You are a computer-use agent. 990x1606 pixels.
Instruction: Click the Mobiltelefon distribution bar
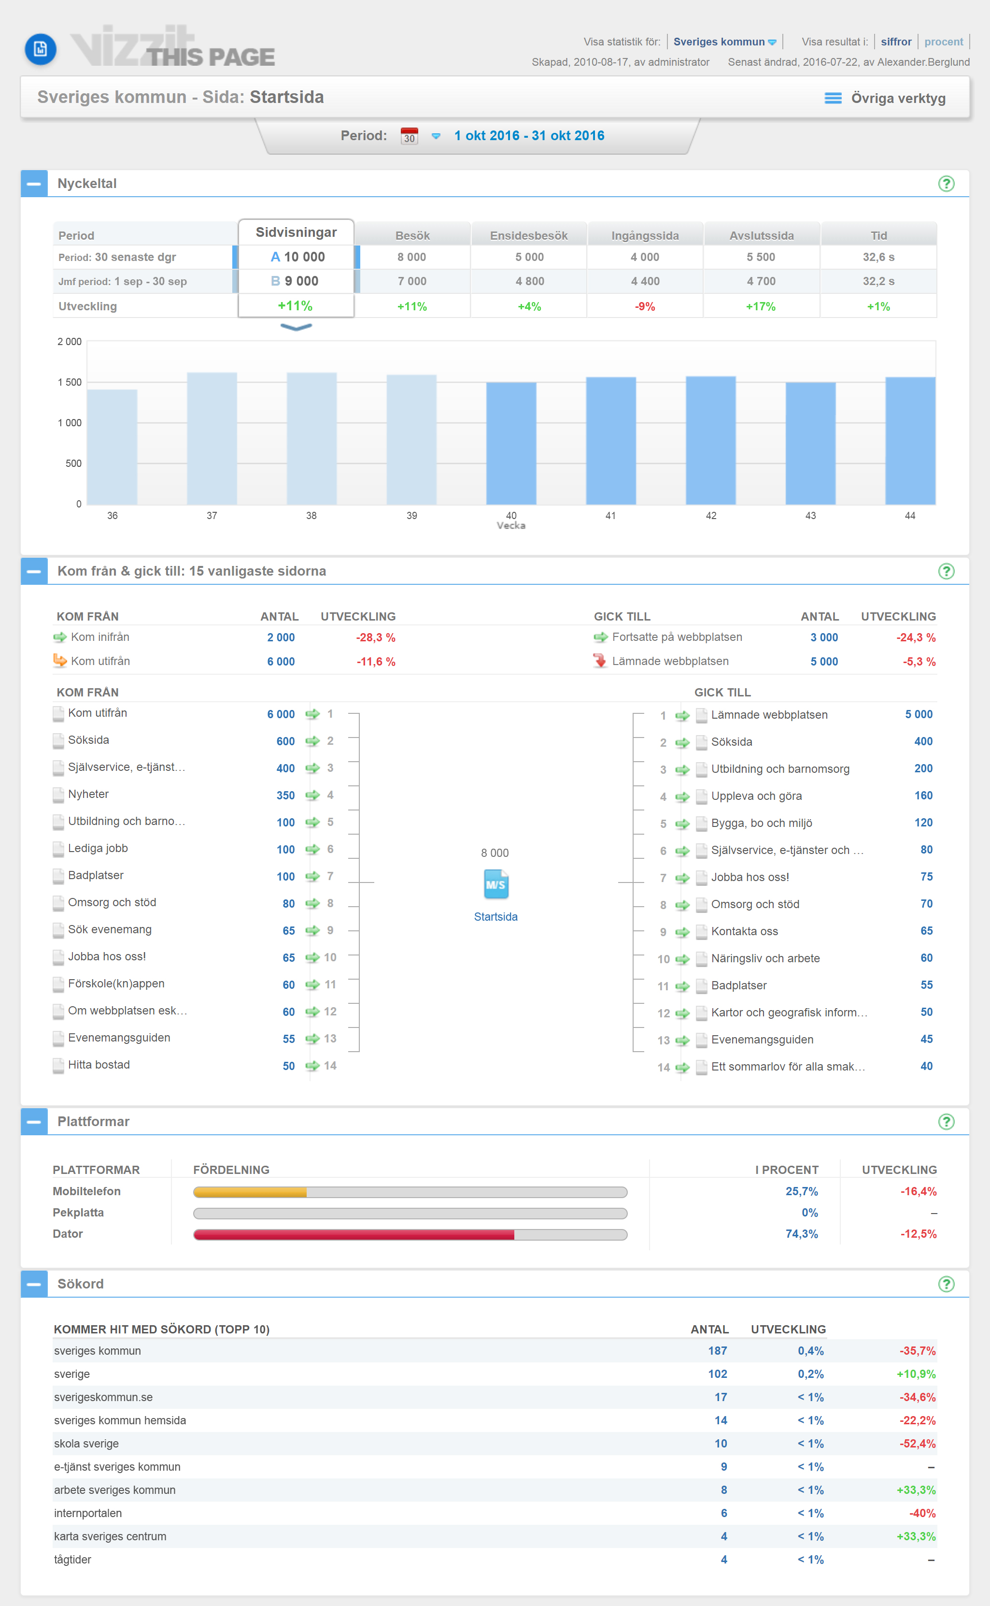[410, 1192]
